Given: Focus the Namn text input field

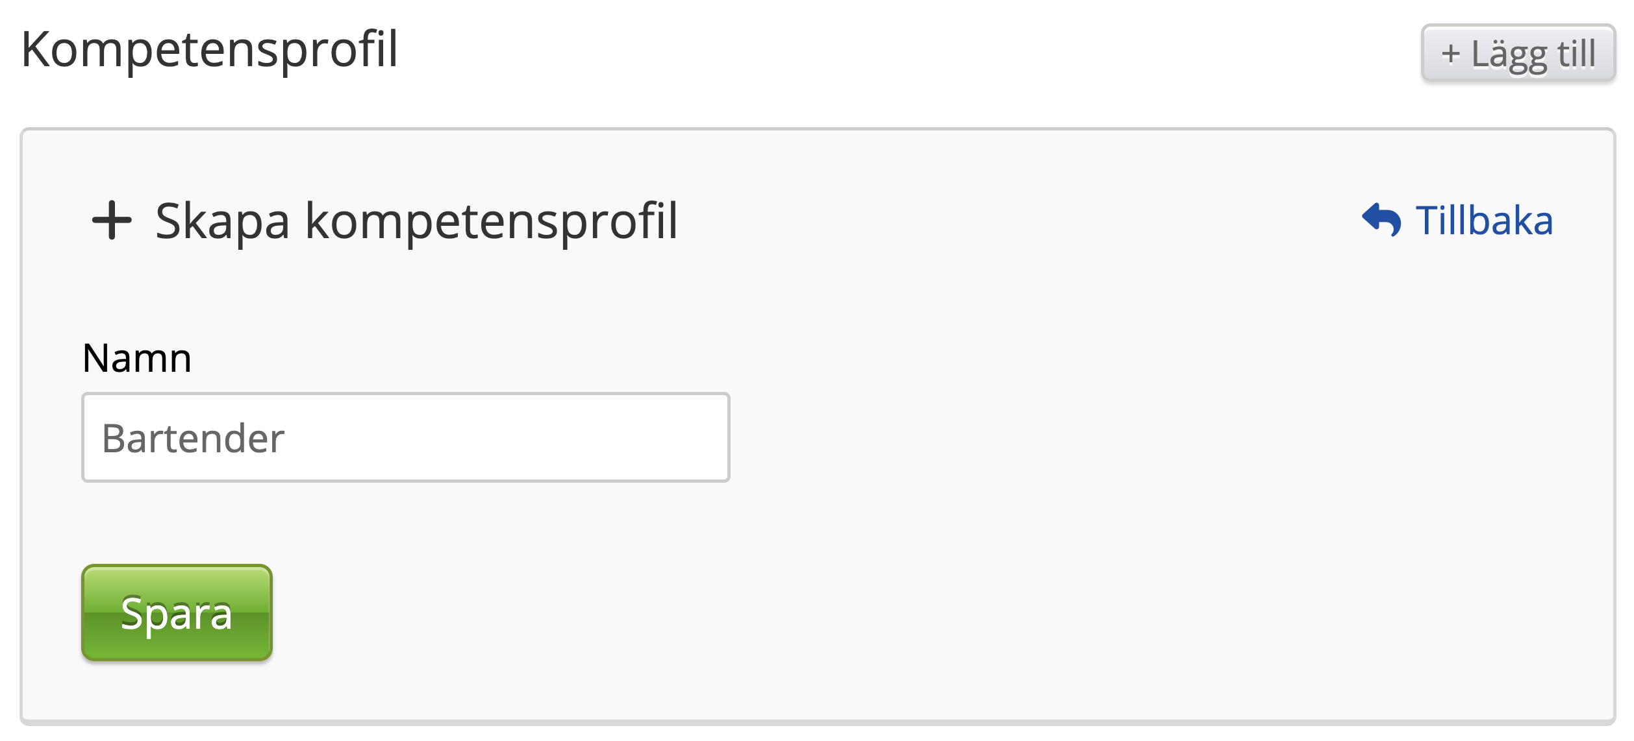Looking at the screenshot, I should (405, 437).
